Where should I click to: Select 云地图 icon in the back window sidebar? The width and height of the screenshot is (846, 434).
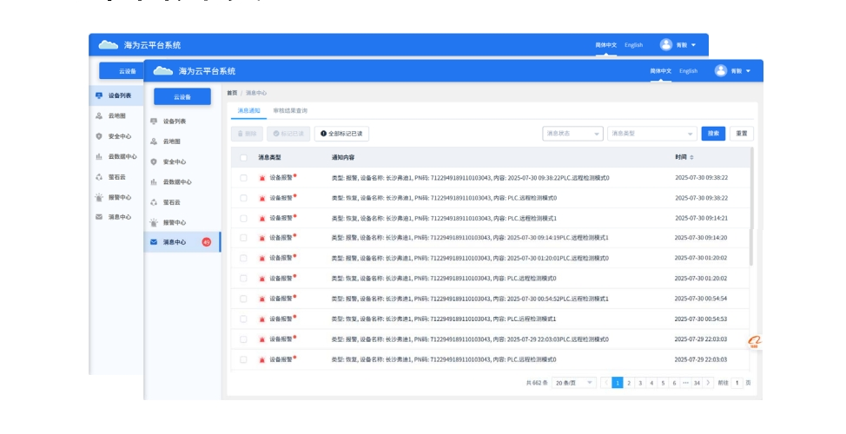coord(99,115)
